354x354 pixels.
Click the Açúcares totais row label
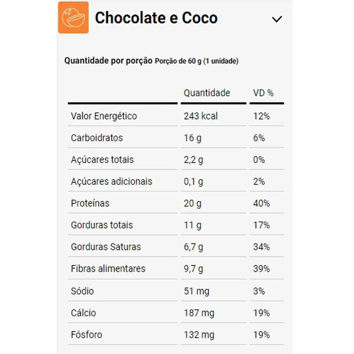[x=102, y=160]
